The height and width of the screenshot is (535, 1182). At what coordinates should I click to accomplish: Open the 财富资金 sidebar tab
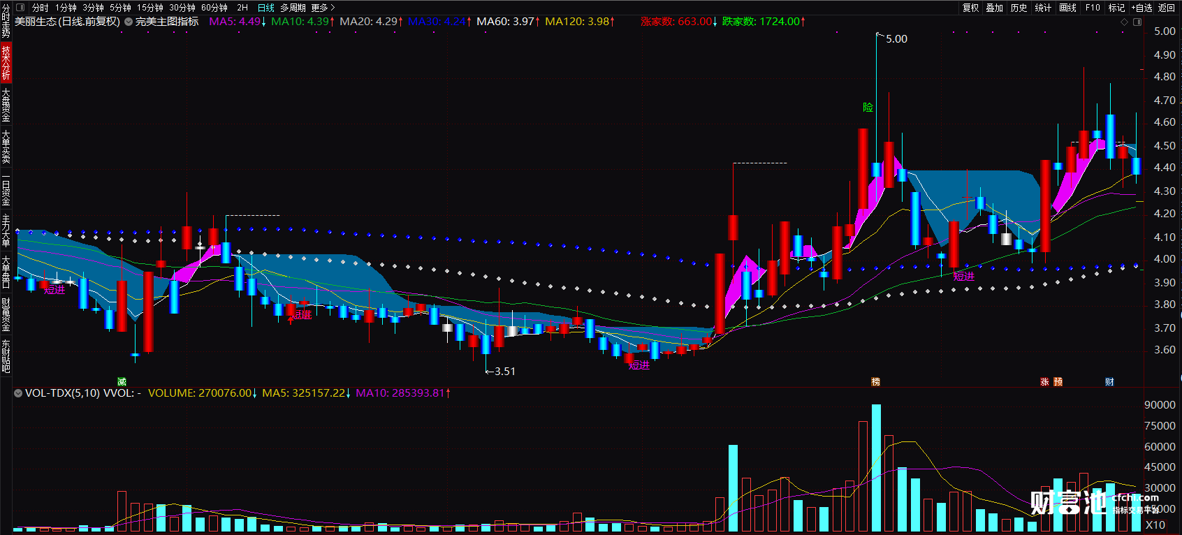6,314
